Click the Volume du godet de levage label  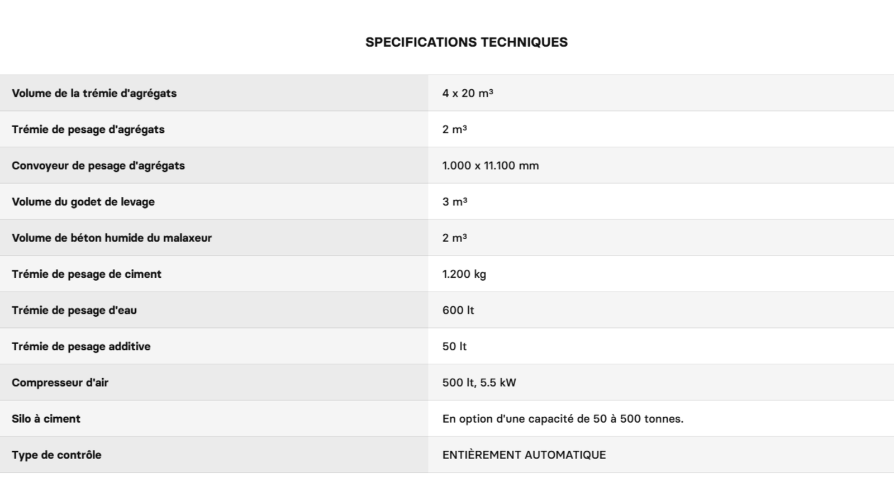[83, 202]
